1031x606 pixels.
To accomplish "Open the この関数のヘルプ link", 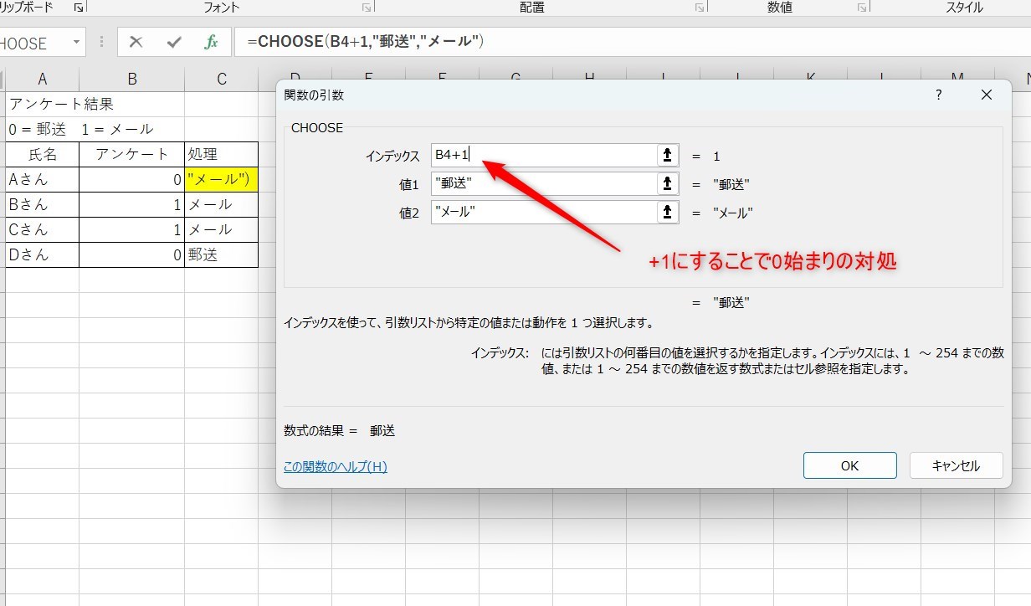I will point(335,466).
